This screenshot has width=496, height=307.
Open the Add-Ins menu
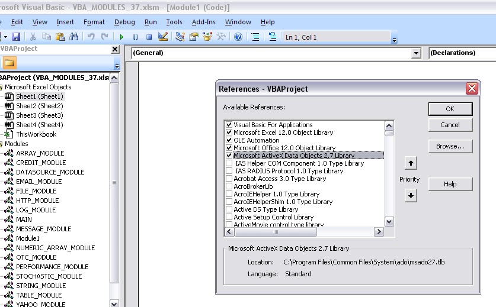[x=204, y=22]
